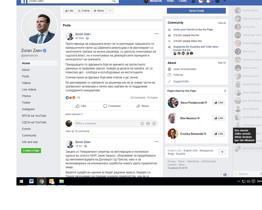Click the volume icon in system tray
The height and width of the screenshot is (210, 262).
(248, 181)
